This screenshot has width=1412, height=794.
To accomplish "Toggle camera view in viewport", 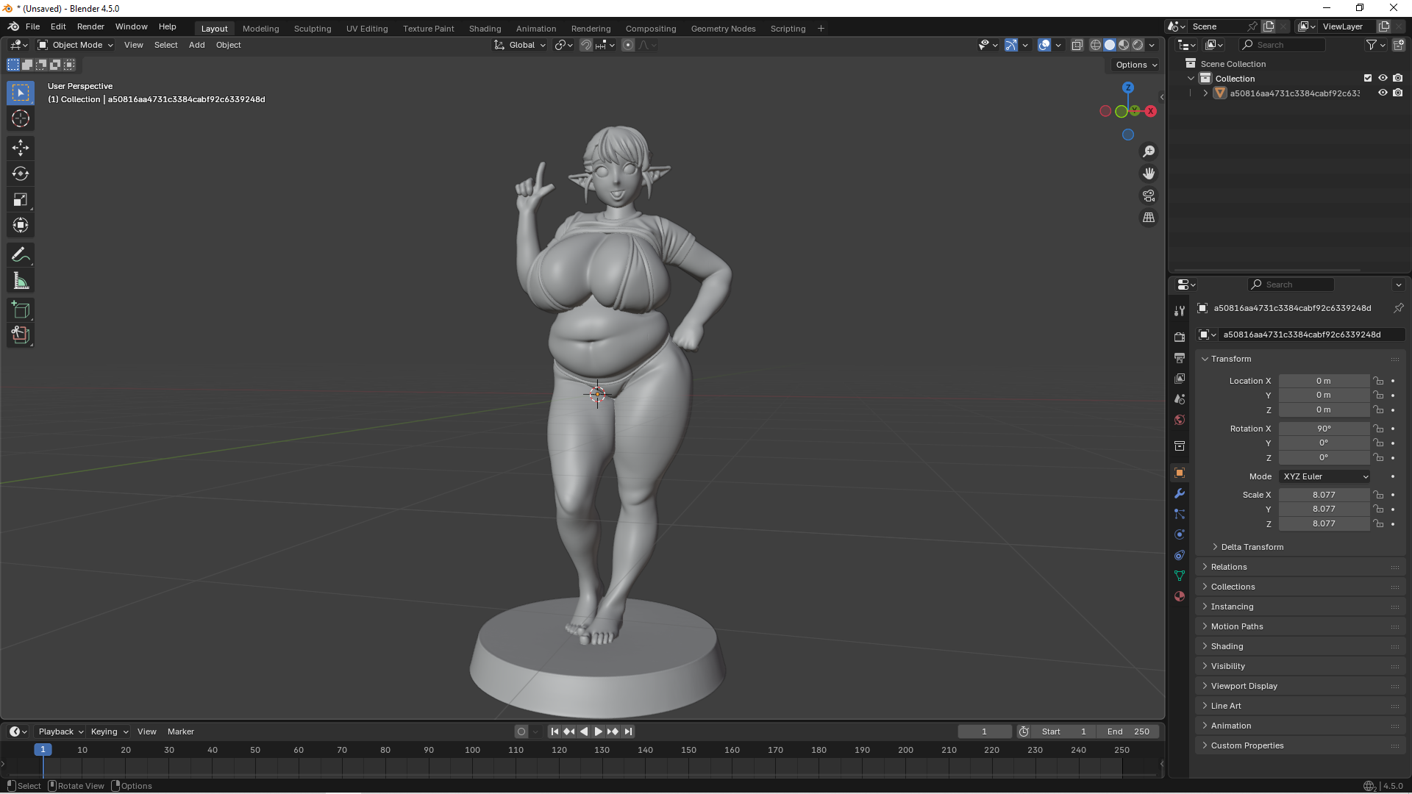I will point(1148,196).
